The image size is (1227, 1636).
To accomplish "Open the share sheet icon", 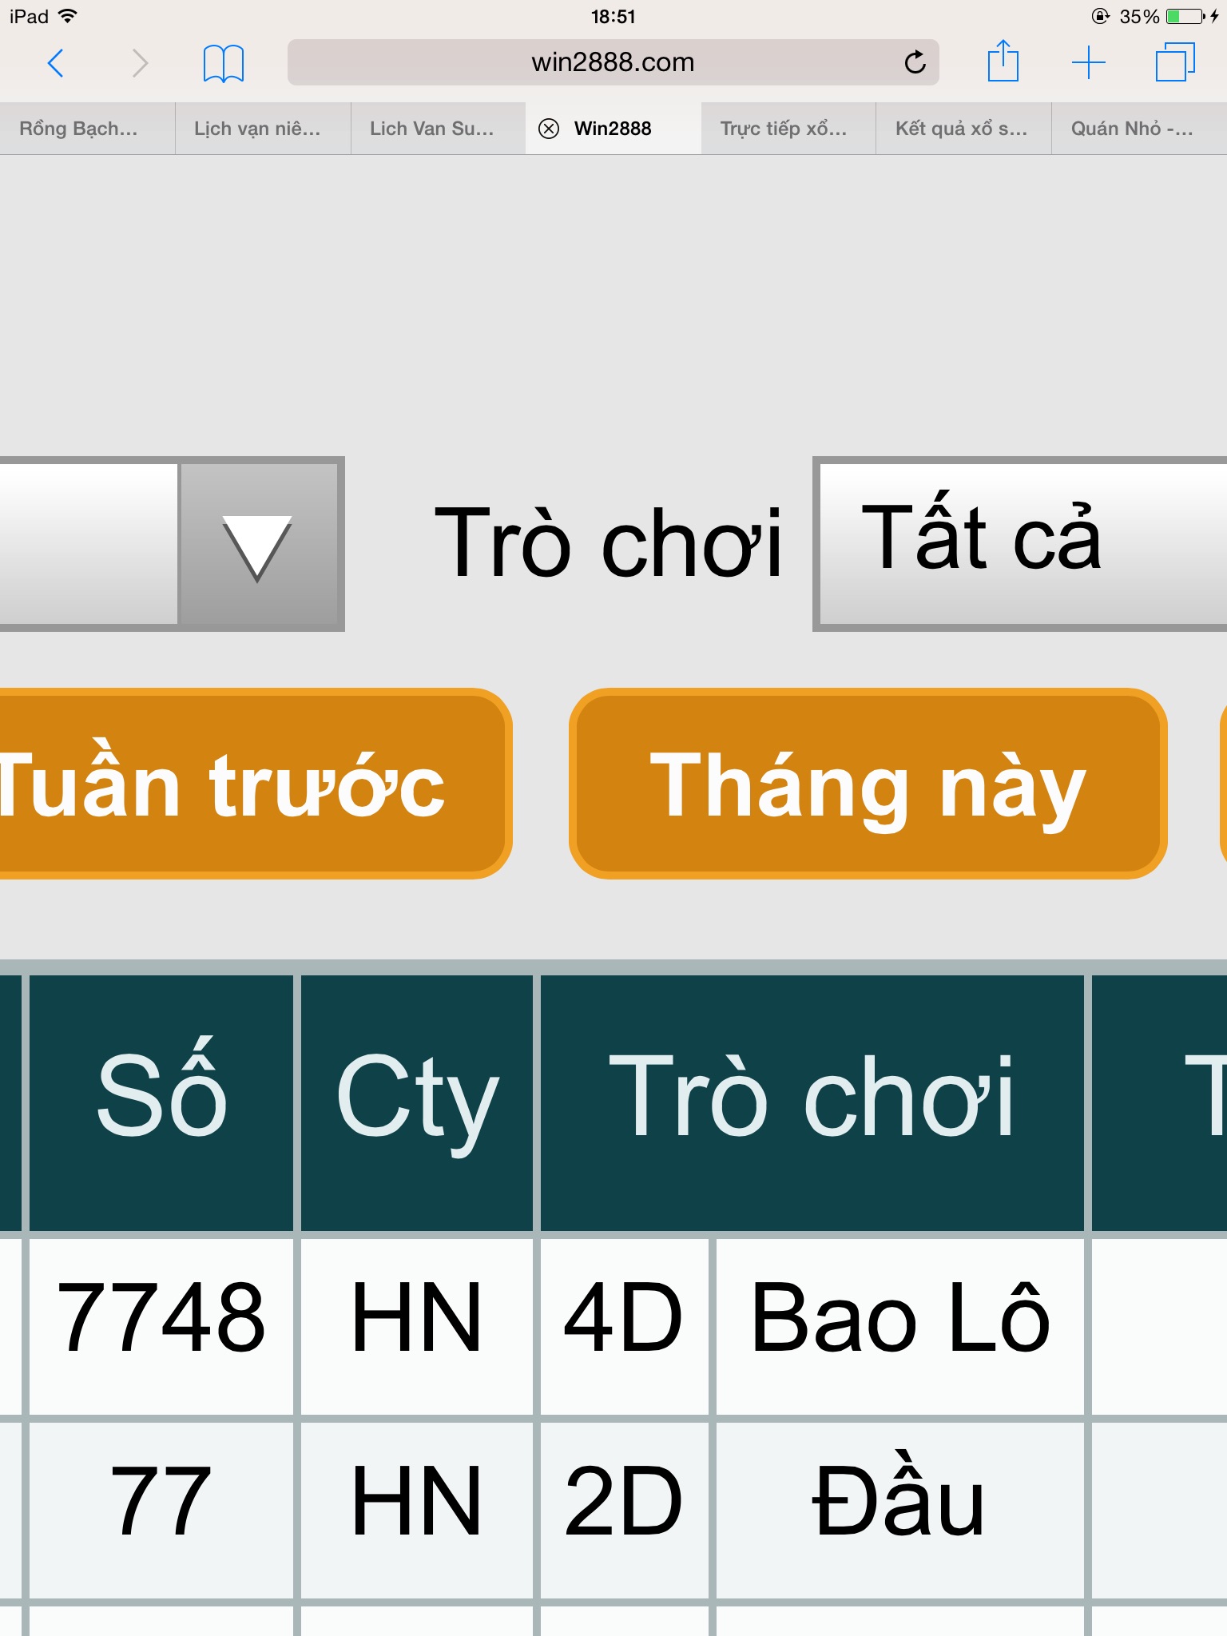I will [1003, 61].
